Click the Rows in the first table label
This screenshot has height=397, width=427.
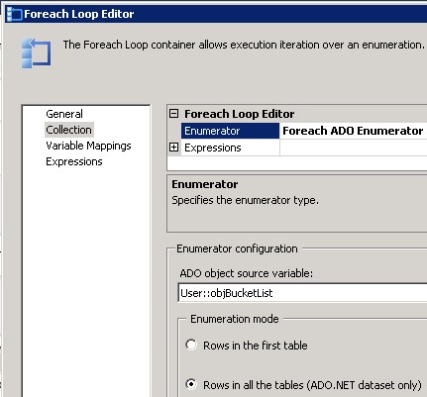pyautogui.click(x=256, y=346)
